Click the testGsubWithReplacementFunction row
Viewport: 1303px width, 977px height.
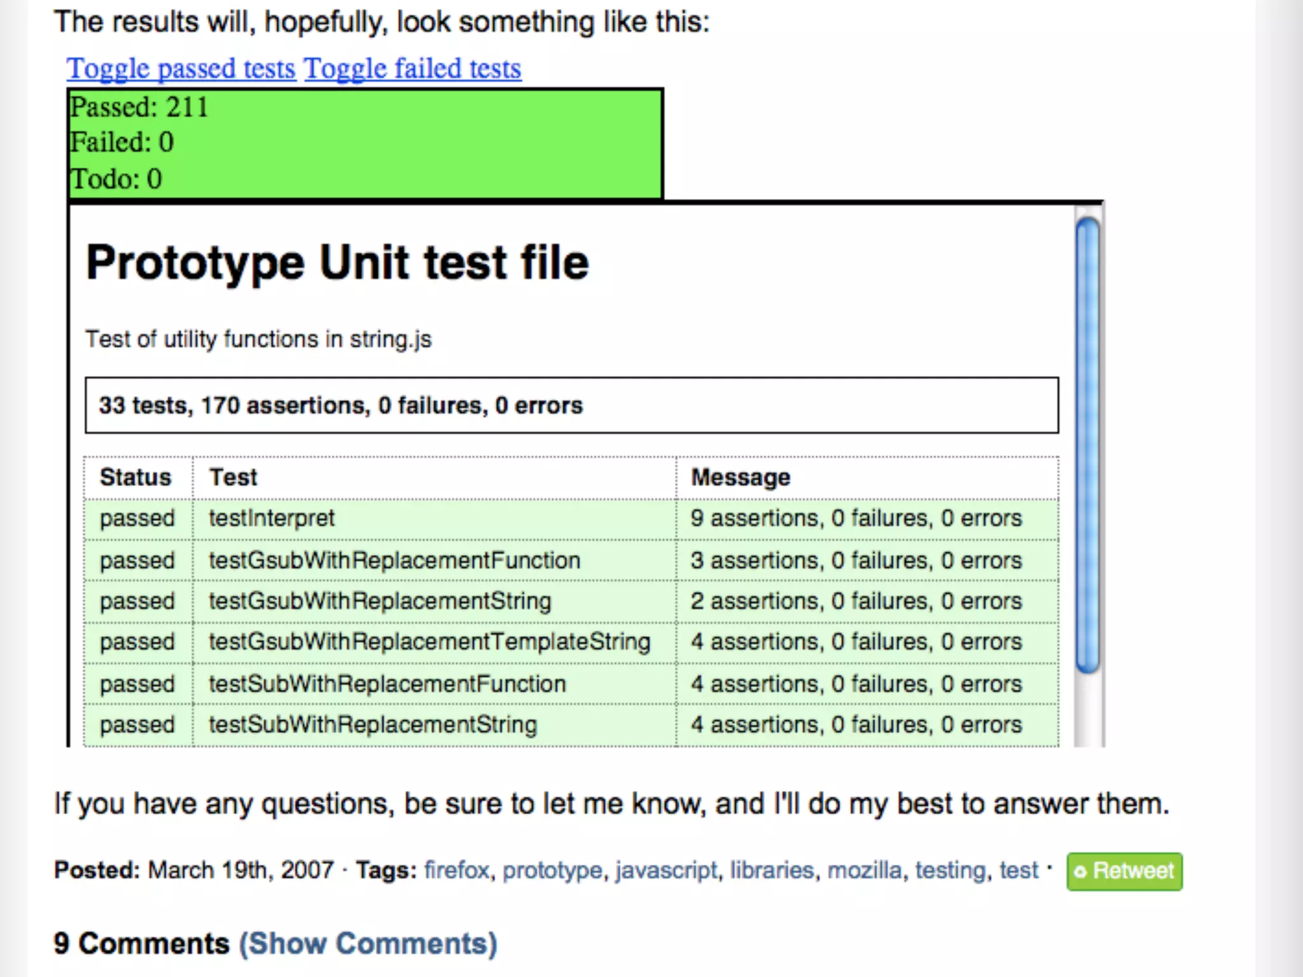(394, 560)
